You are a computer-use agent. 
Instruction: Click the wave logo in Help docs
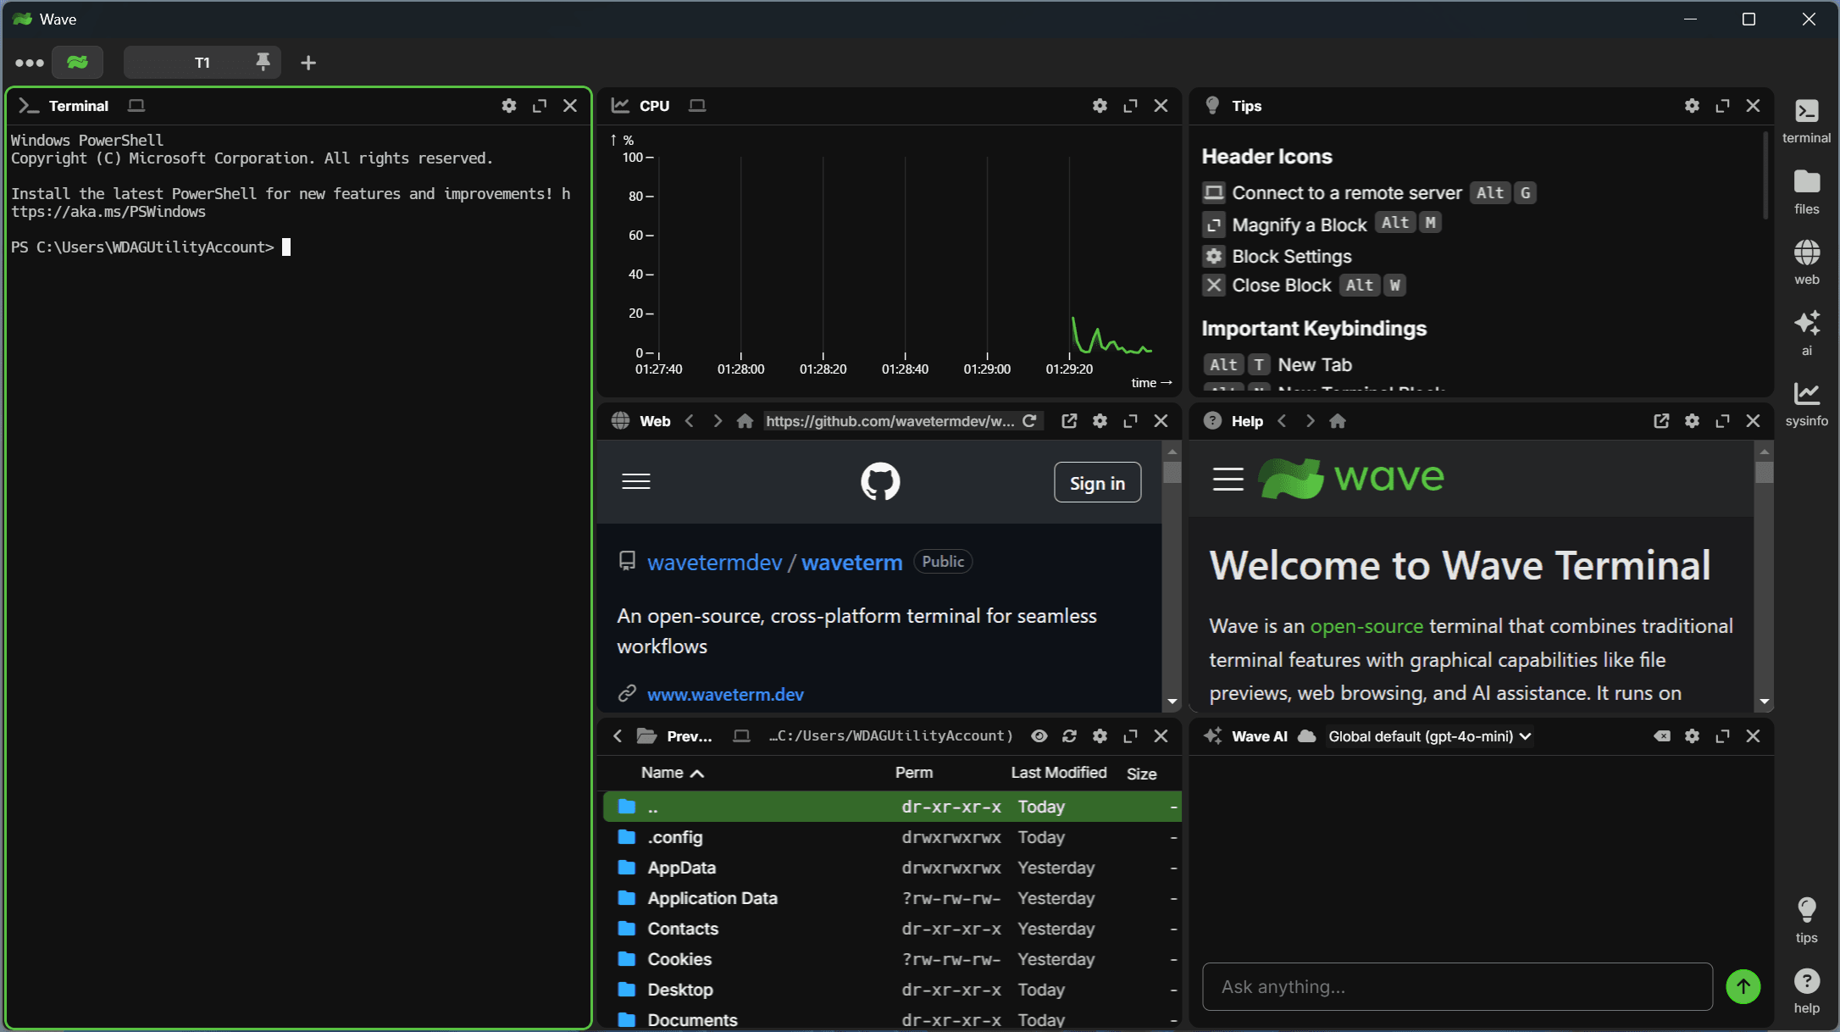tap(1351, 478)
